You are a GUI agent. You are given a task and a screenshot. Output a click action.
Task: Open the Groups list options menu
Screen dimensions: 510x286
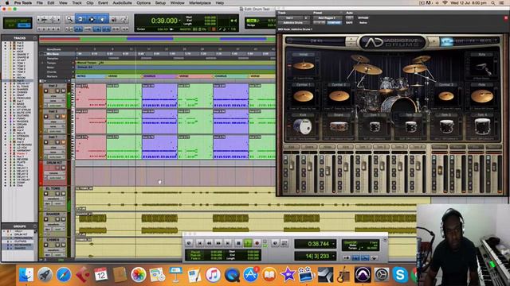[x=35, y=226]
